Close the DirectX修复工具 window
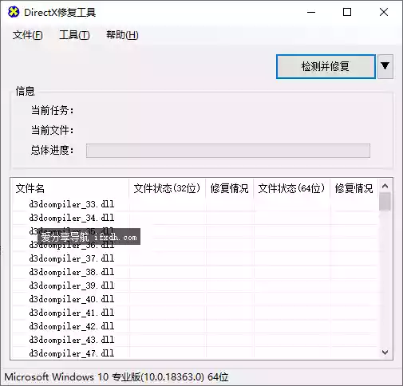This screenshot has height=386, width=403. tap(384, 12)
